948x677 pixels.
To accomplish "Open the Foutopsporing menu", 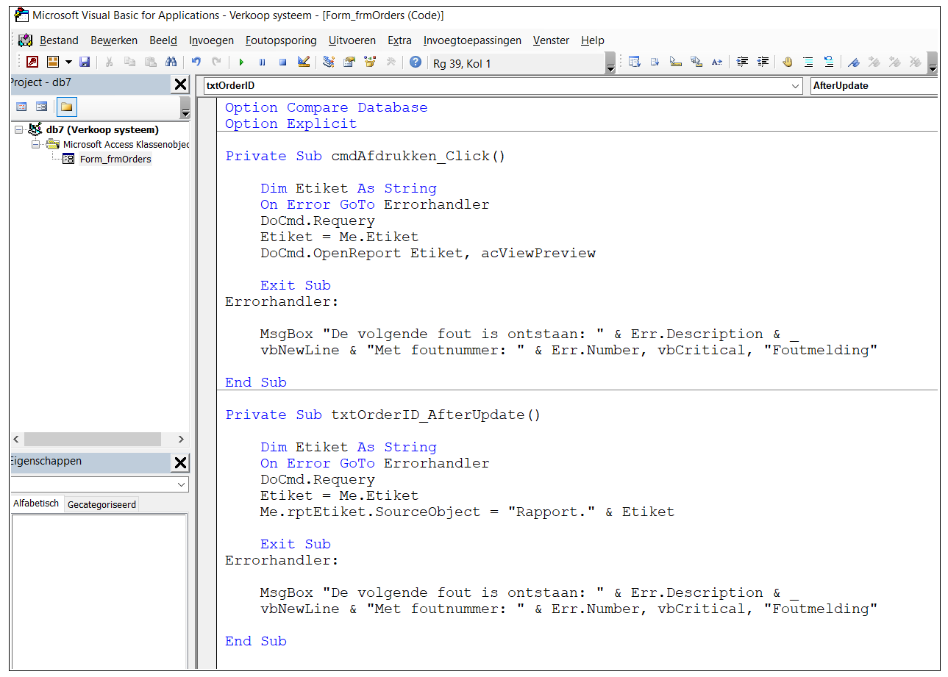I will [281, 40].
